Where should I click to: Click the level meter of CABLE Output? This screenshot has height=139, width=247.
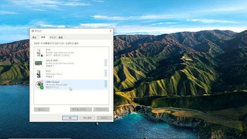[106, 84]
